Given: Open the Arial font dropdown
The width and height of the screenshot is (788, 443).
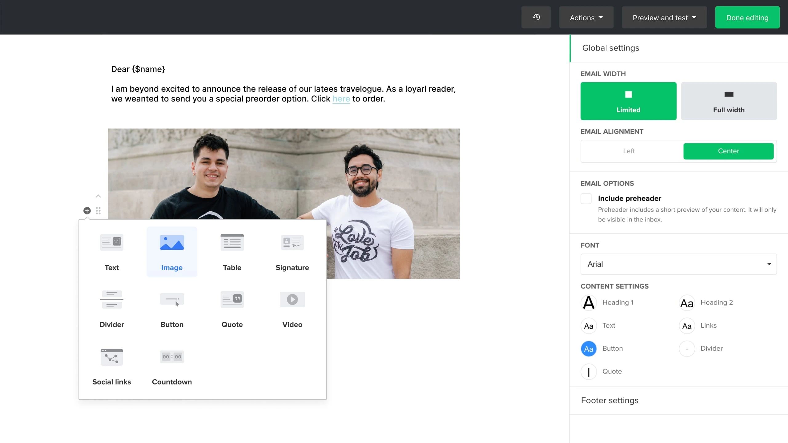Looking at the screenshot, I should point(678,264).
